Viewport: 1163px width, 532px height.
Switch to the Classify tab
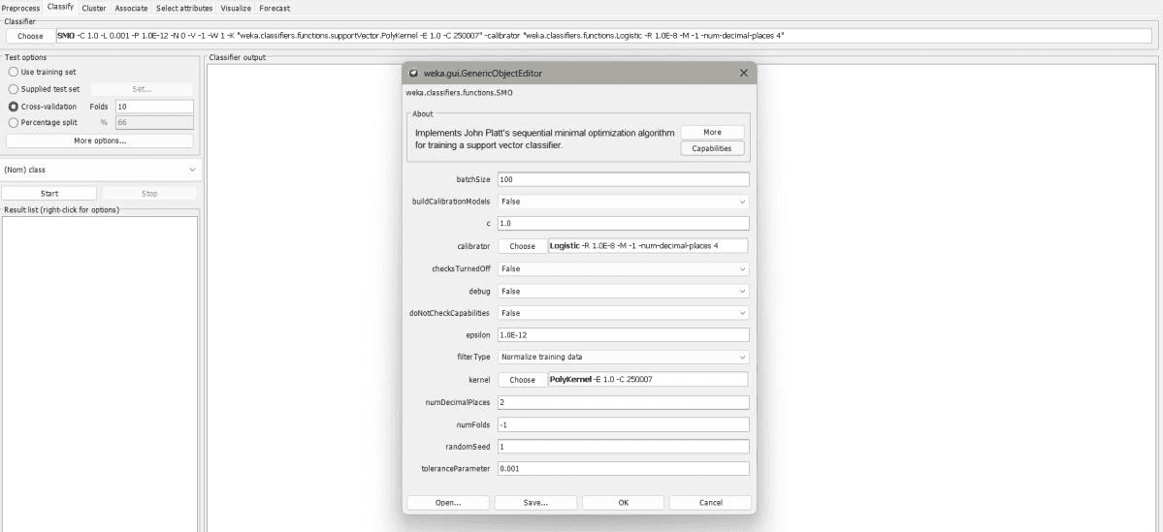60,8
